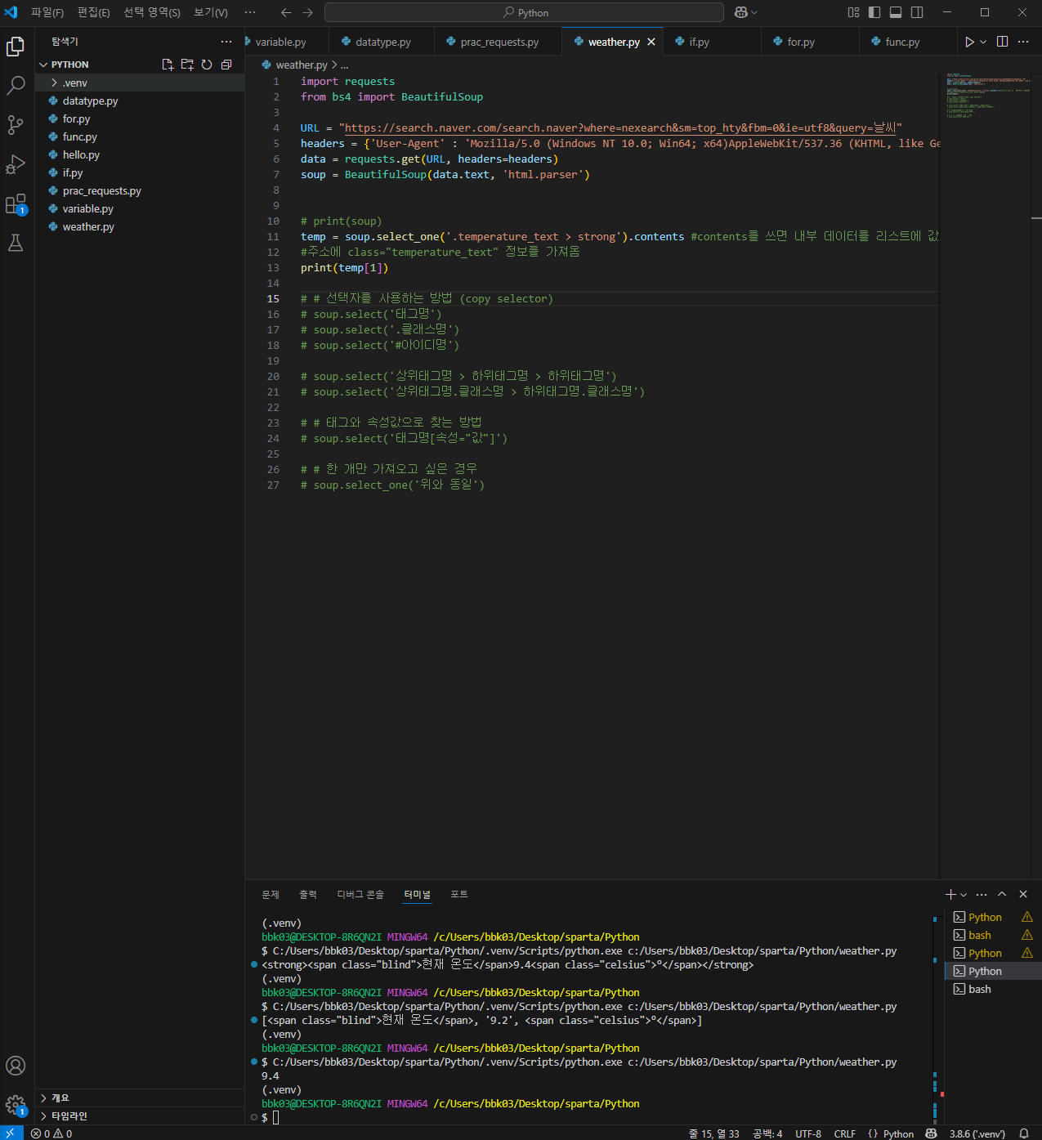1042x1140 pixels.
Task: Select interpreter 3.8.6 ('.venv')
Action: 977,1133
